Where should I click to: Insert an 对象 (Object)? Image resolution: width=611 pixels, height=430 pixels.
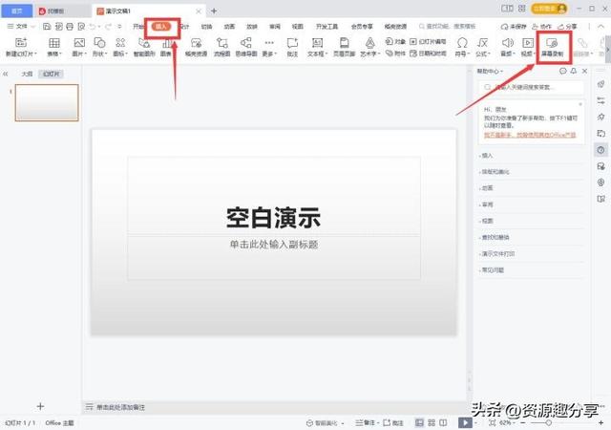[x=395, y=41]
